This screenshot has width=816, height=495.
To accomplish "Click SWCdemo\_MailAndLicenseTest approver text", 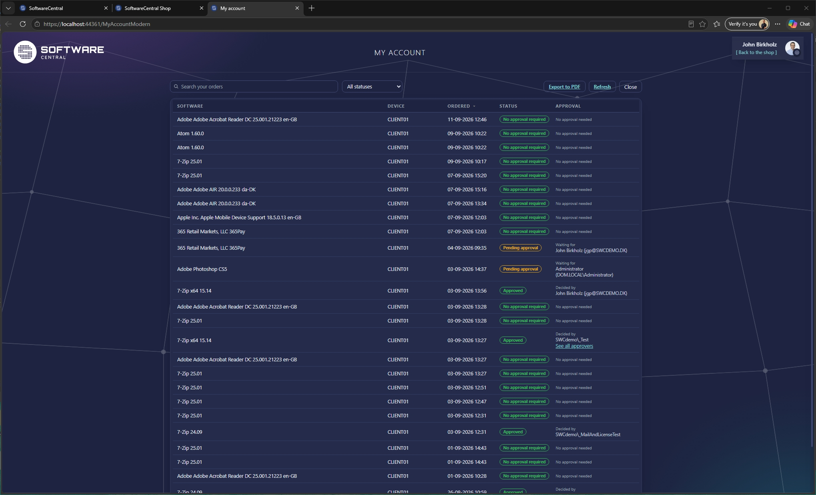I will [x=588, y=435].
